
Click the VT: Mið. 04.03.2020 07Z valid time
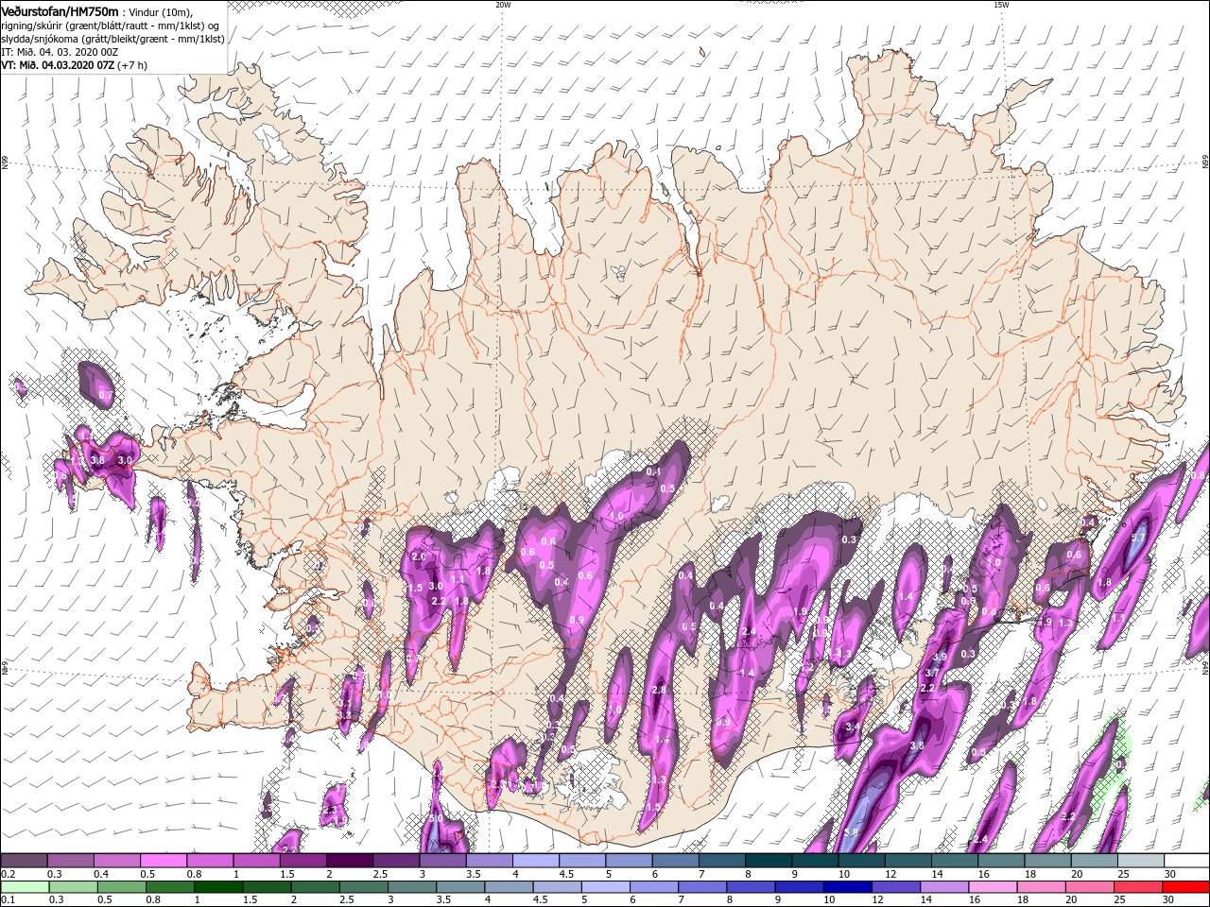tap(58, 65)
